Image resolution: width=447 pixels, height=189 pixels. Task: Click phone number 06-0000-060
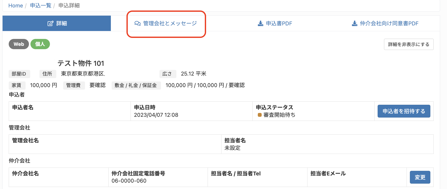(x=129, y=181)
